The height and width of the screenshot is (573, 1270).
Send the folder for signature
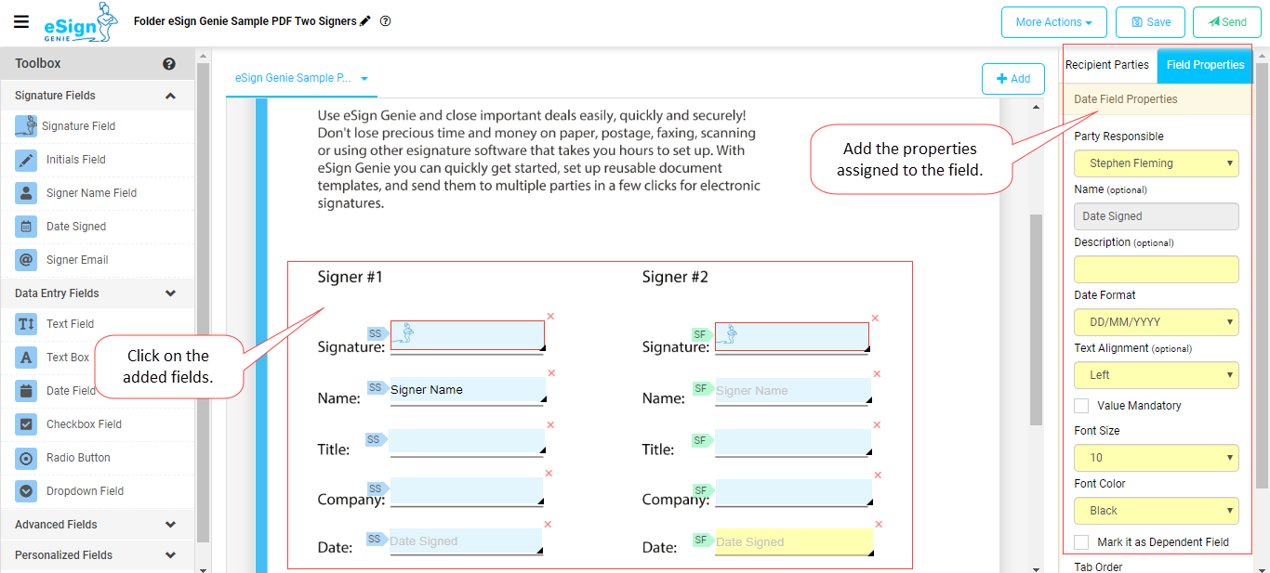1227,22
